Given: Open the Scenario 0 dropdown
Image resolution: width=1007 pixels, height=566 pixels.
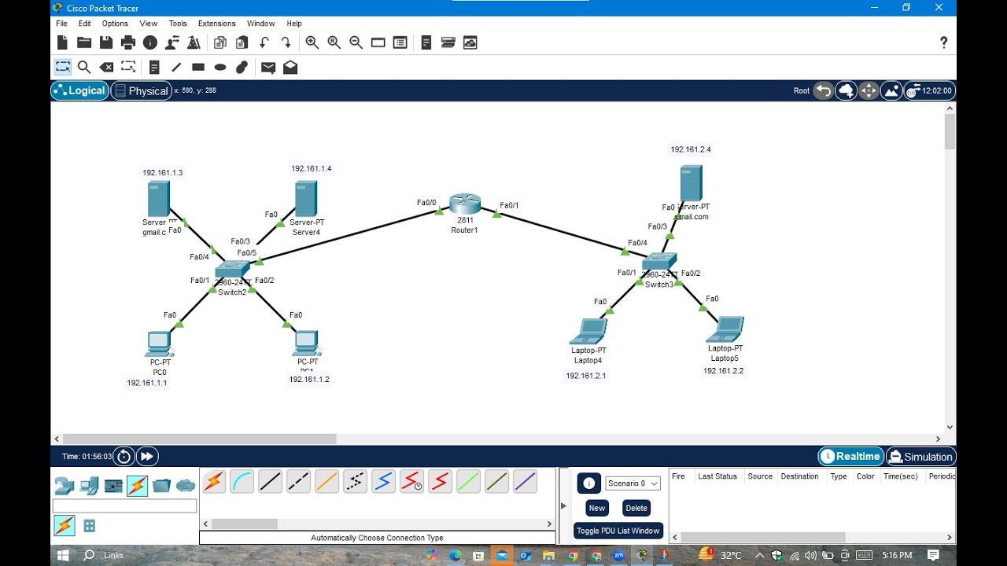Looking at the screenshot, I should [x=633, y=483].
